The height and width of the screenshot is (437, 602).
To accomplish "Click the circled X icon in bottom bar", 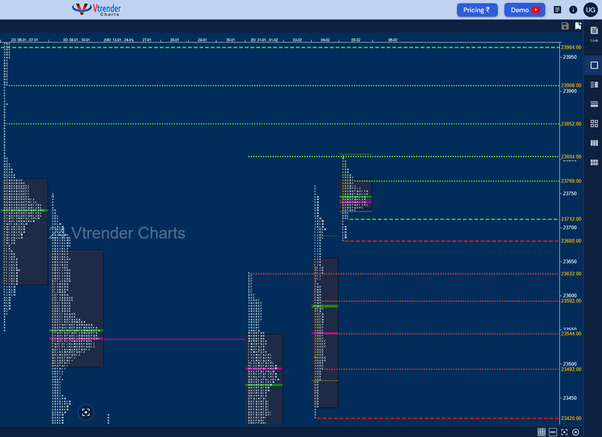I will pos(575,432).
